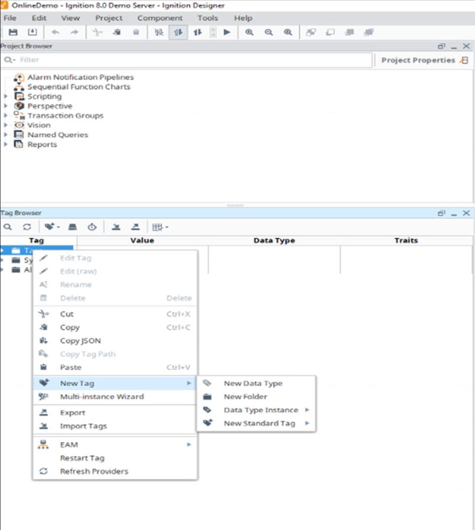The image size is (475, 530).
Task: Open the Component menu
Action: pos(160,18)
